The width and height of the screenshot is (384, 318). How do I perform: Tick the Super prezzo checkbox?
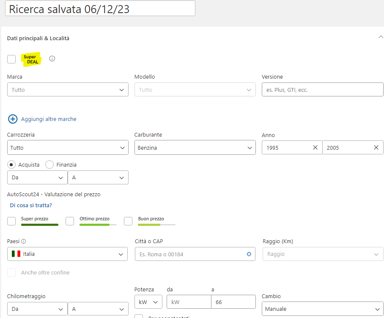11,221
